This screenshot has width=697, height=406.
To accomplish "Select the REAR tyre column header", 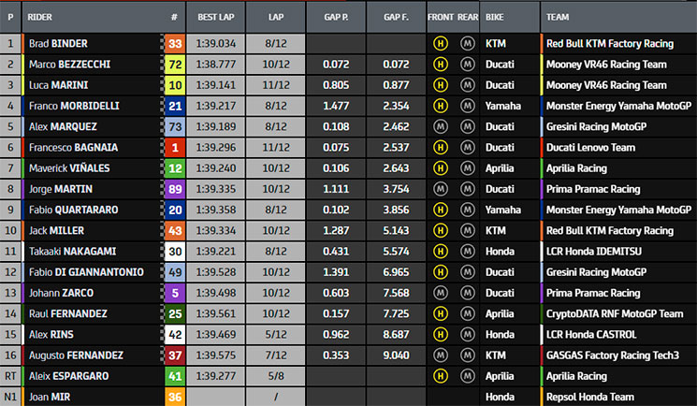I will [468, 17].
